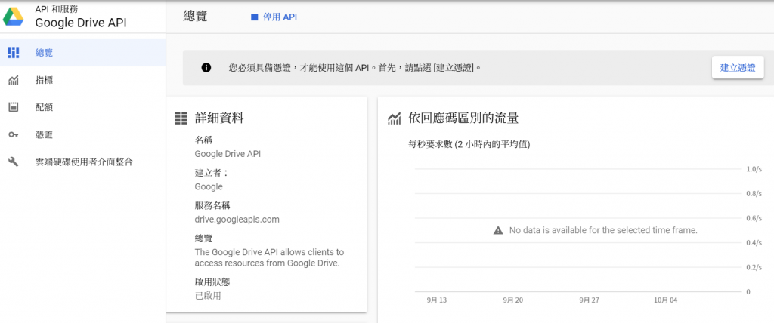Click the 詳細資料 list icon
The height and width of the screenshot is (323, 774).
click(x=181, y=118)
